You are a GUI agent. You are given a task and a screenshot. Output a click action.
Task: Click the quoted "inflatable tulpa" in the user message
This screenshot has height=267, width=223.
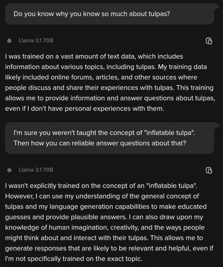(169, 133)
